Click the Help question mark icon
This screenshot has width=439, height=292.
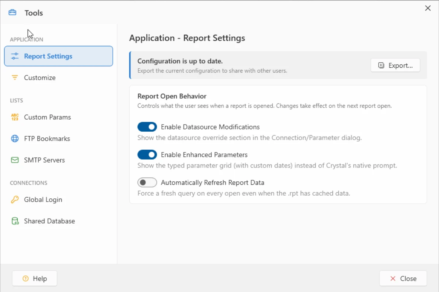[26, 278]
